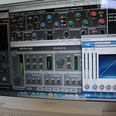The image size is (116, 116).
Task: Click the Gate/Expander Threshold knob
Action: (x=66, y=34)
